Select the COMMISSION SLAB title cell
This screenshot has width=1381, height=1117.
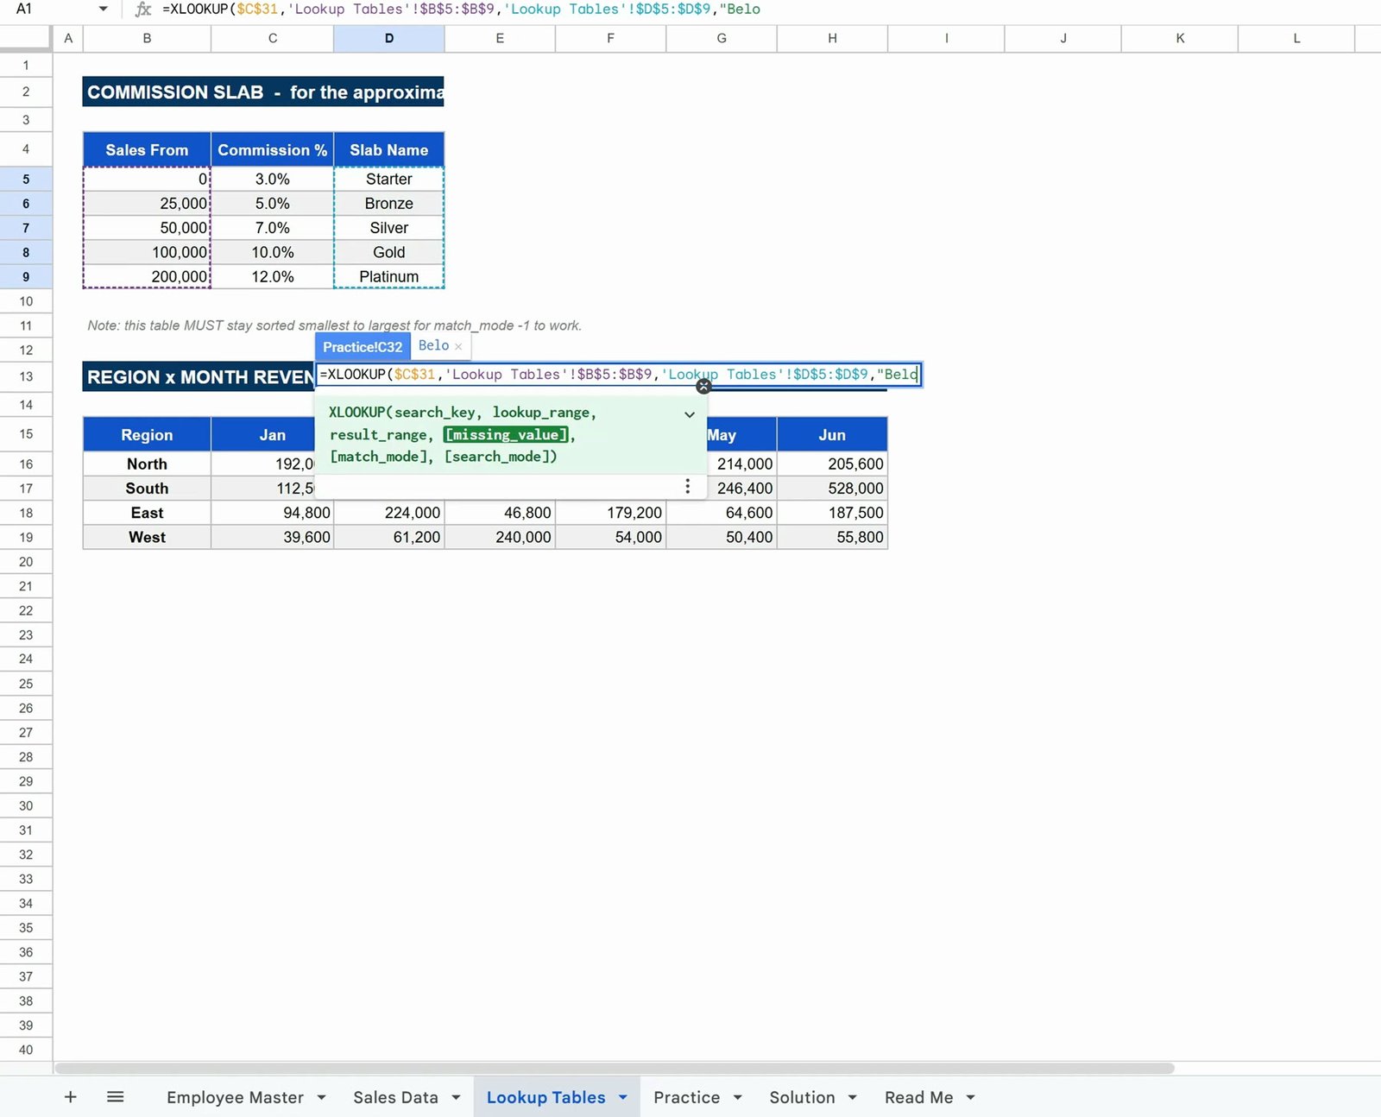click(263, 92)
